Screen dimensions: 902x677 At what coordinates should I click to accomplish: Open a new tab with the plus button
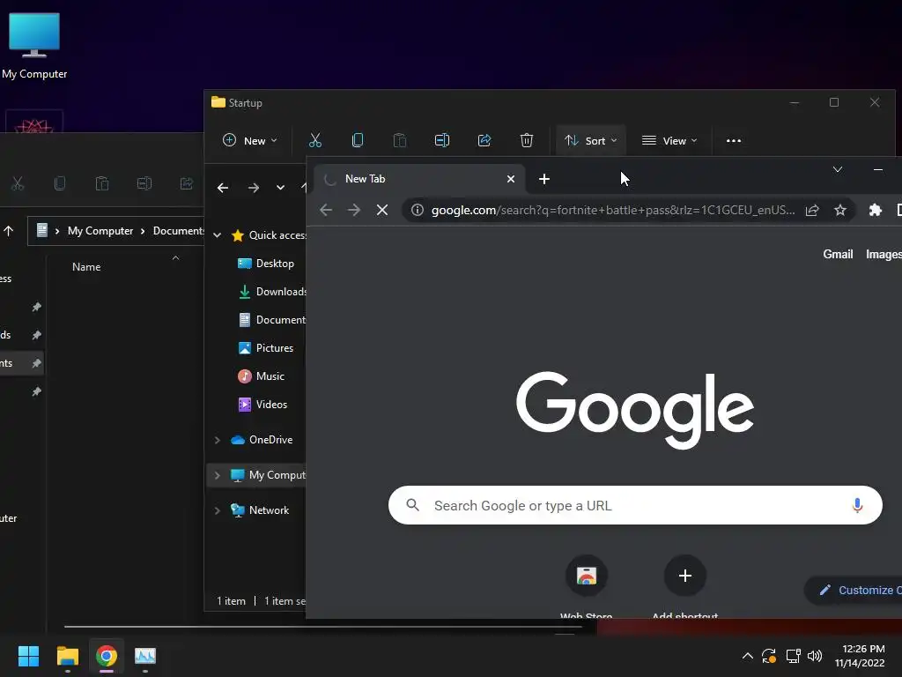coord(544,179)
